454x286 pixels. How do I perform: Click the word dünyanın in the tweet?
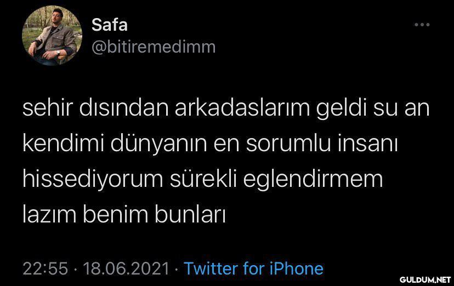pos(158,144)
